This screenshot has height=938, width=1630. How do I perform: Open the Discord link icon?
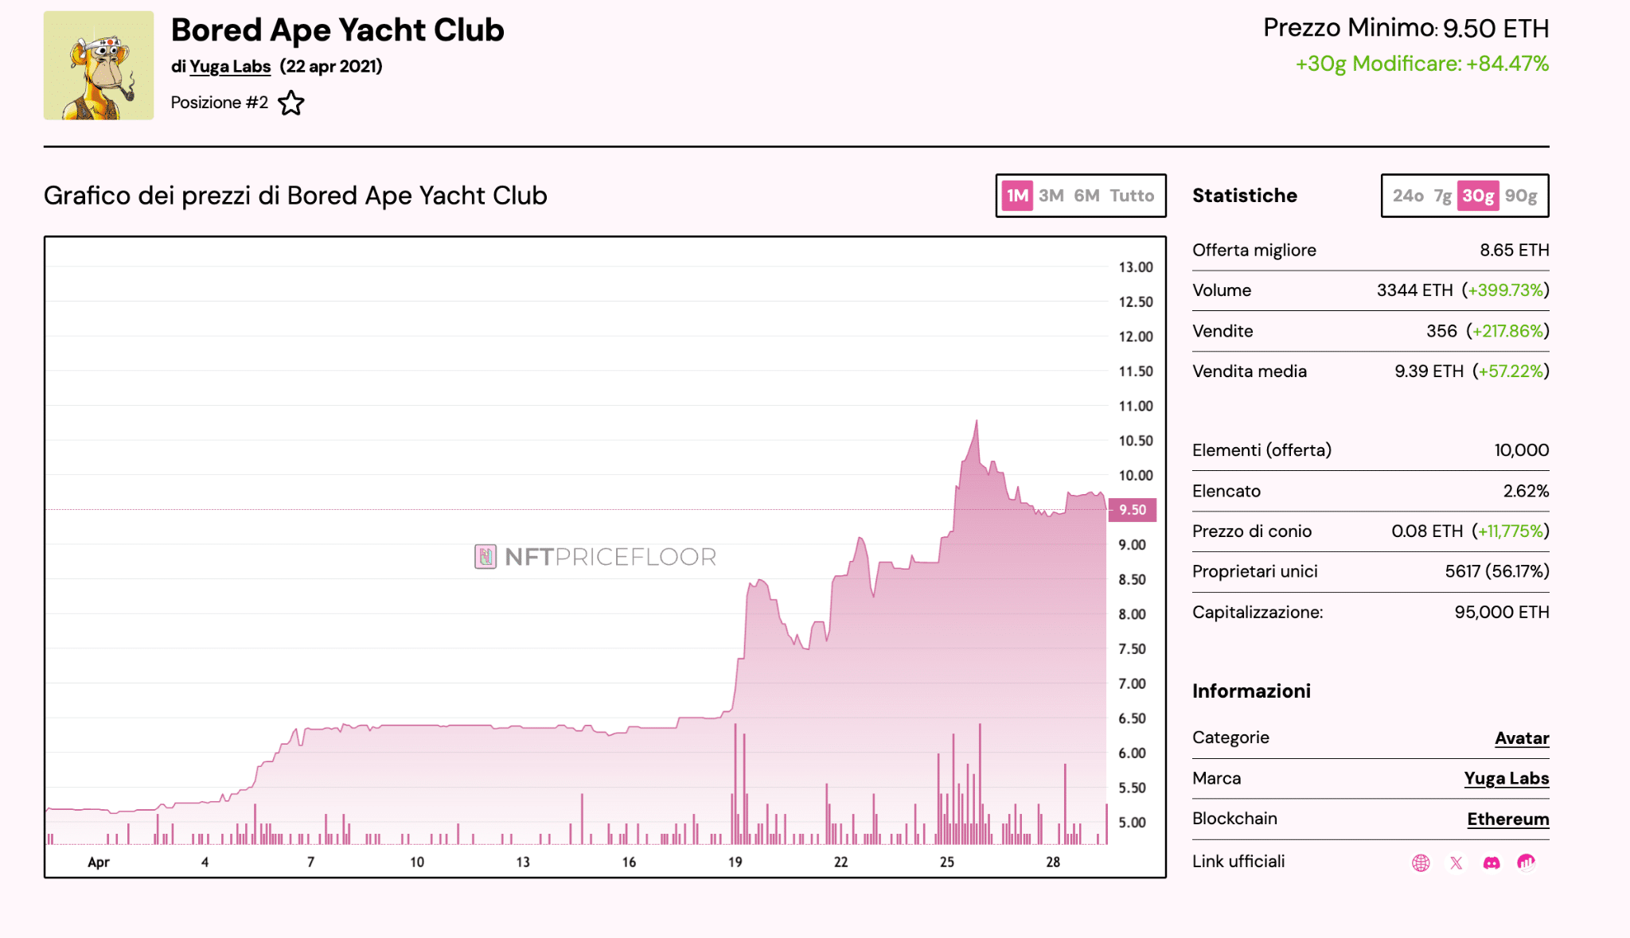(x=1492, y=862)
